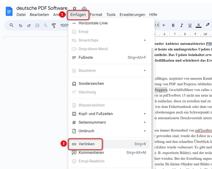Star the document deutsche PDF Software
This screenshot has height=169, width=212.
click(x=74, y=8)
